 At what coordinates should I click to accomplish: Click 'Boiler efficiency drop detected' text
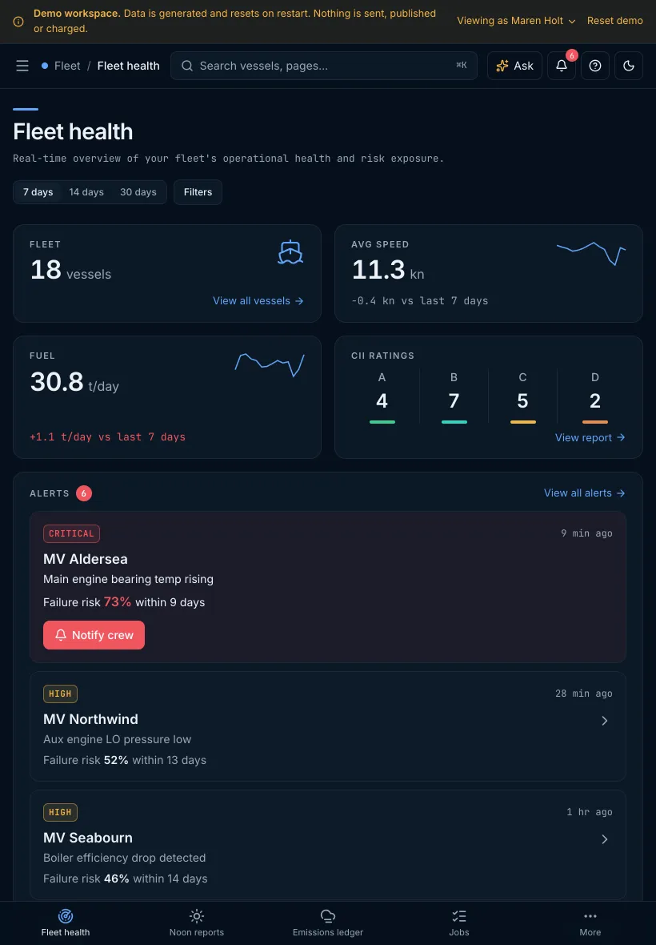coord(125,859)
